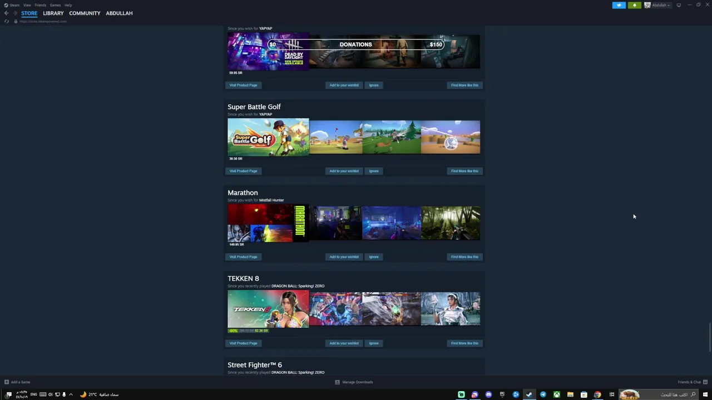Ignore the TEKKEN 8 recommendation
712x400 pixels.
click(374, 343)
